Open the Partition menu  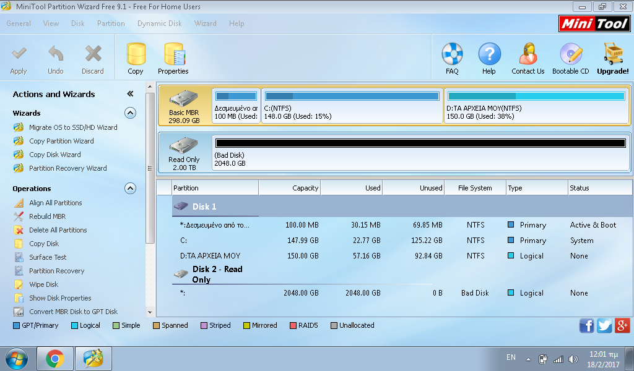point(111,23)
